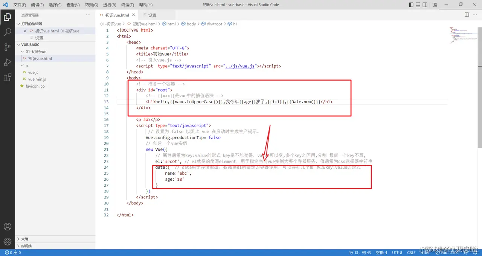Open the 终端(T) menu
The width and height of the screenshot is (482, 256).
coord(127,5)
